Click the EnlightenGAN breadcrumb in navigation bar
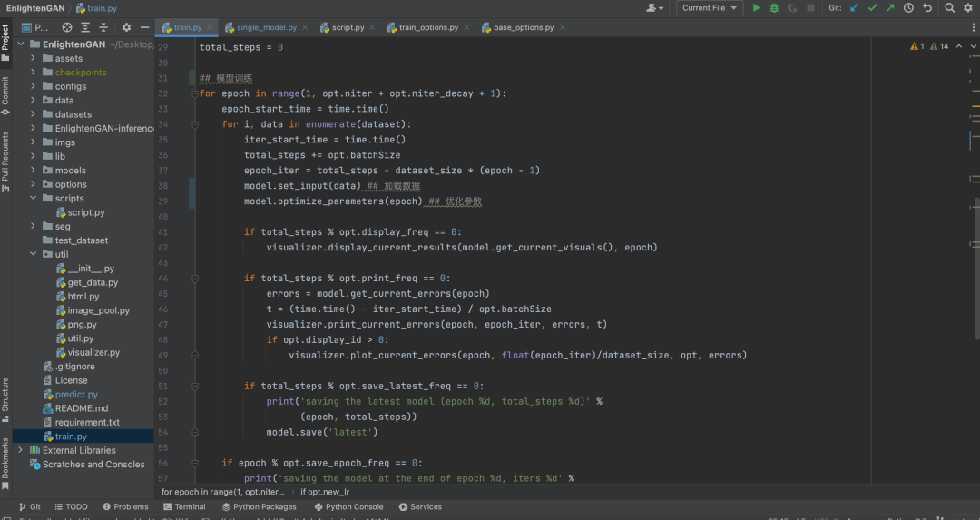The width and height of the screenshot is (980, 520). click(35, 8)
